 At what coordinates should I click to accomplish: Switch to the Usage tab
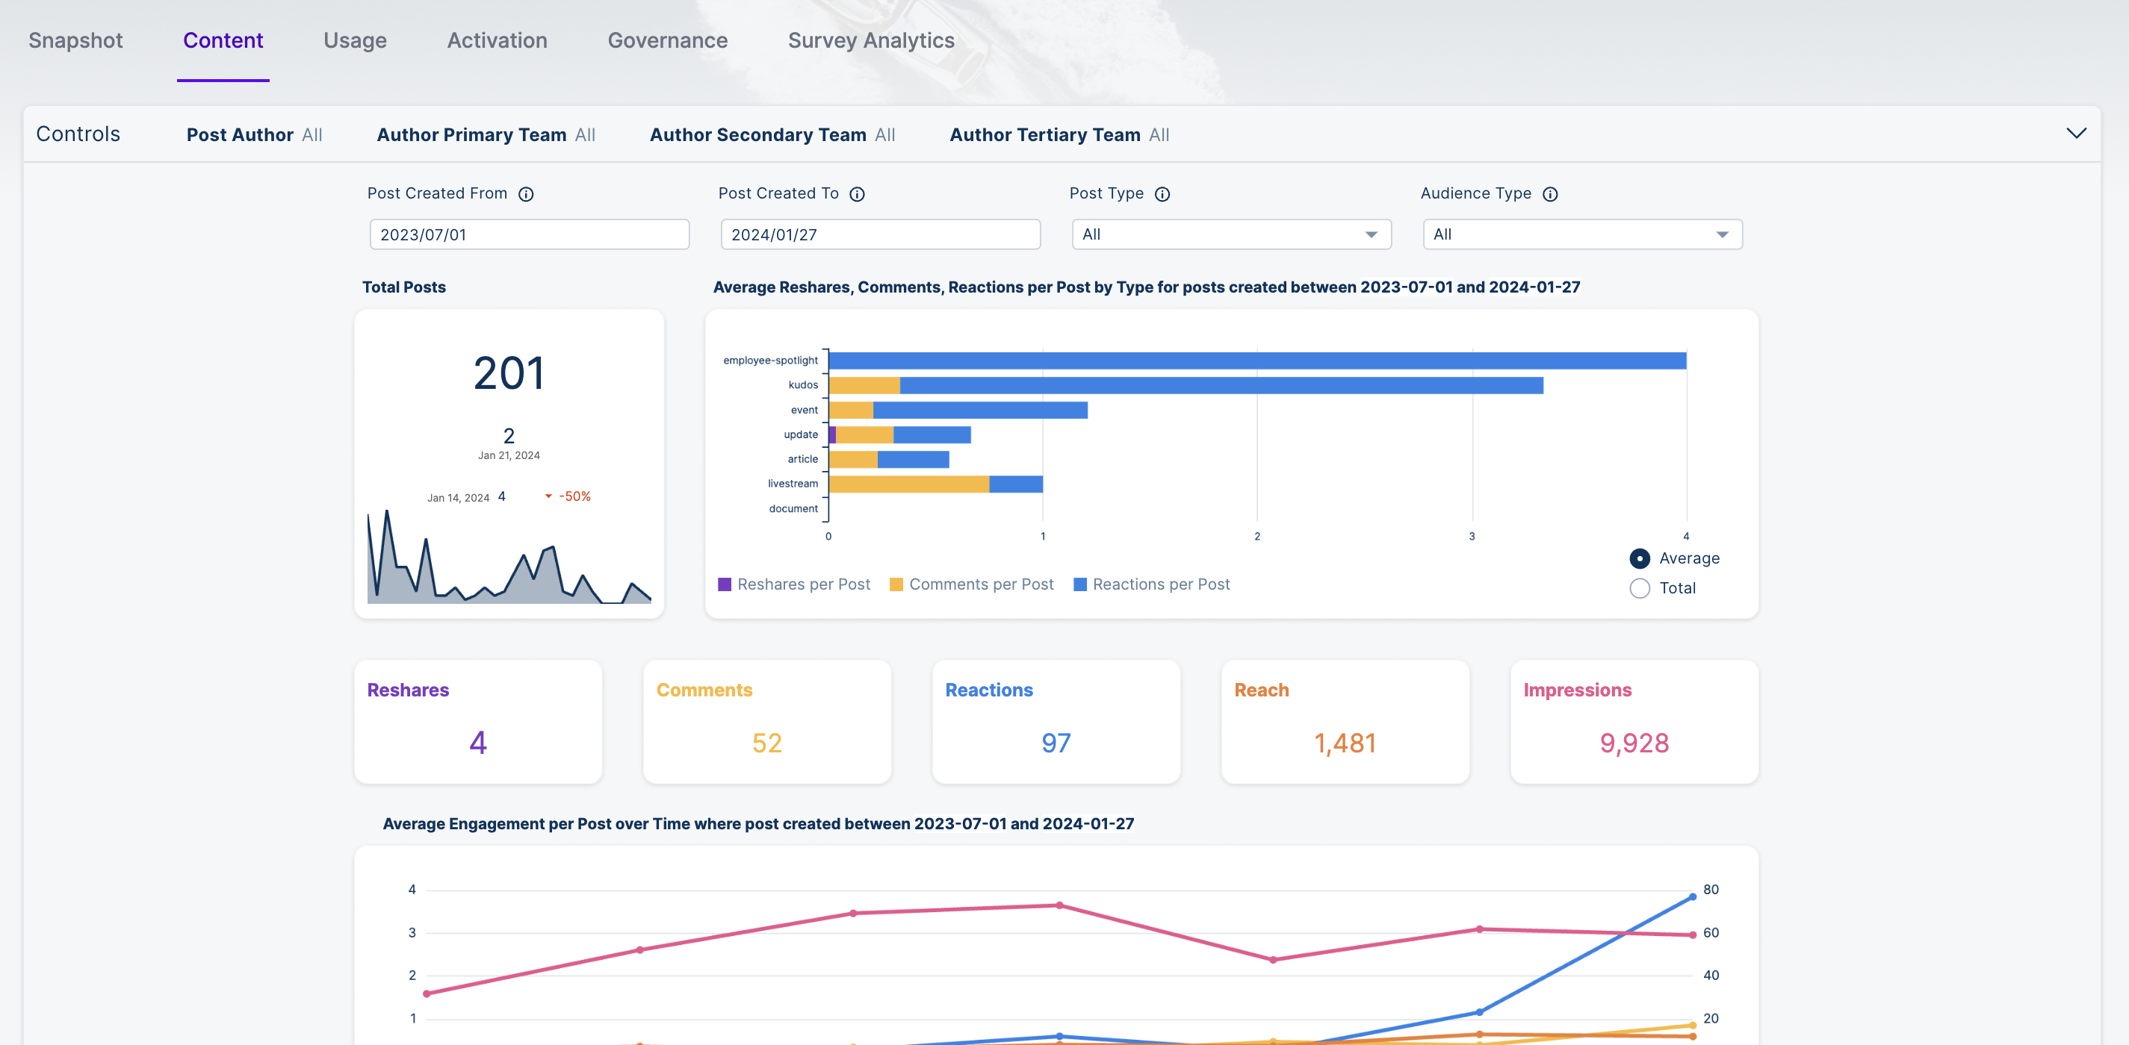coord(355,40)
